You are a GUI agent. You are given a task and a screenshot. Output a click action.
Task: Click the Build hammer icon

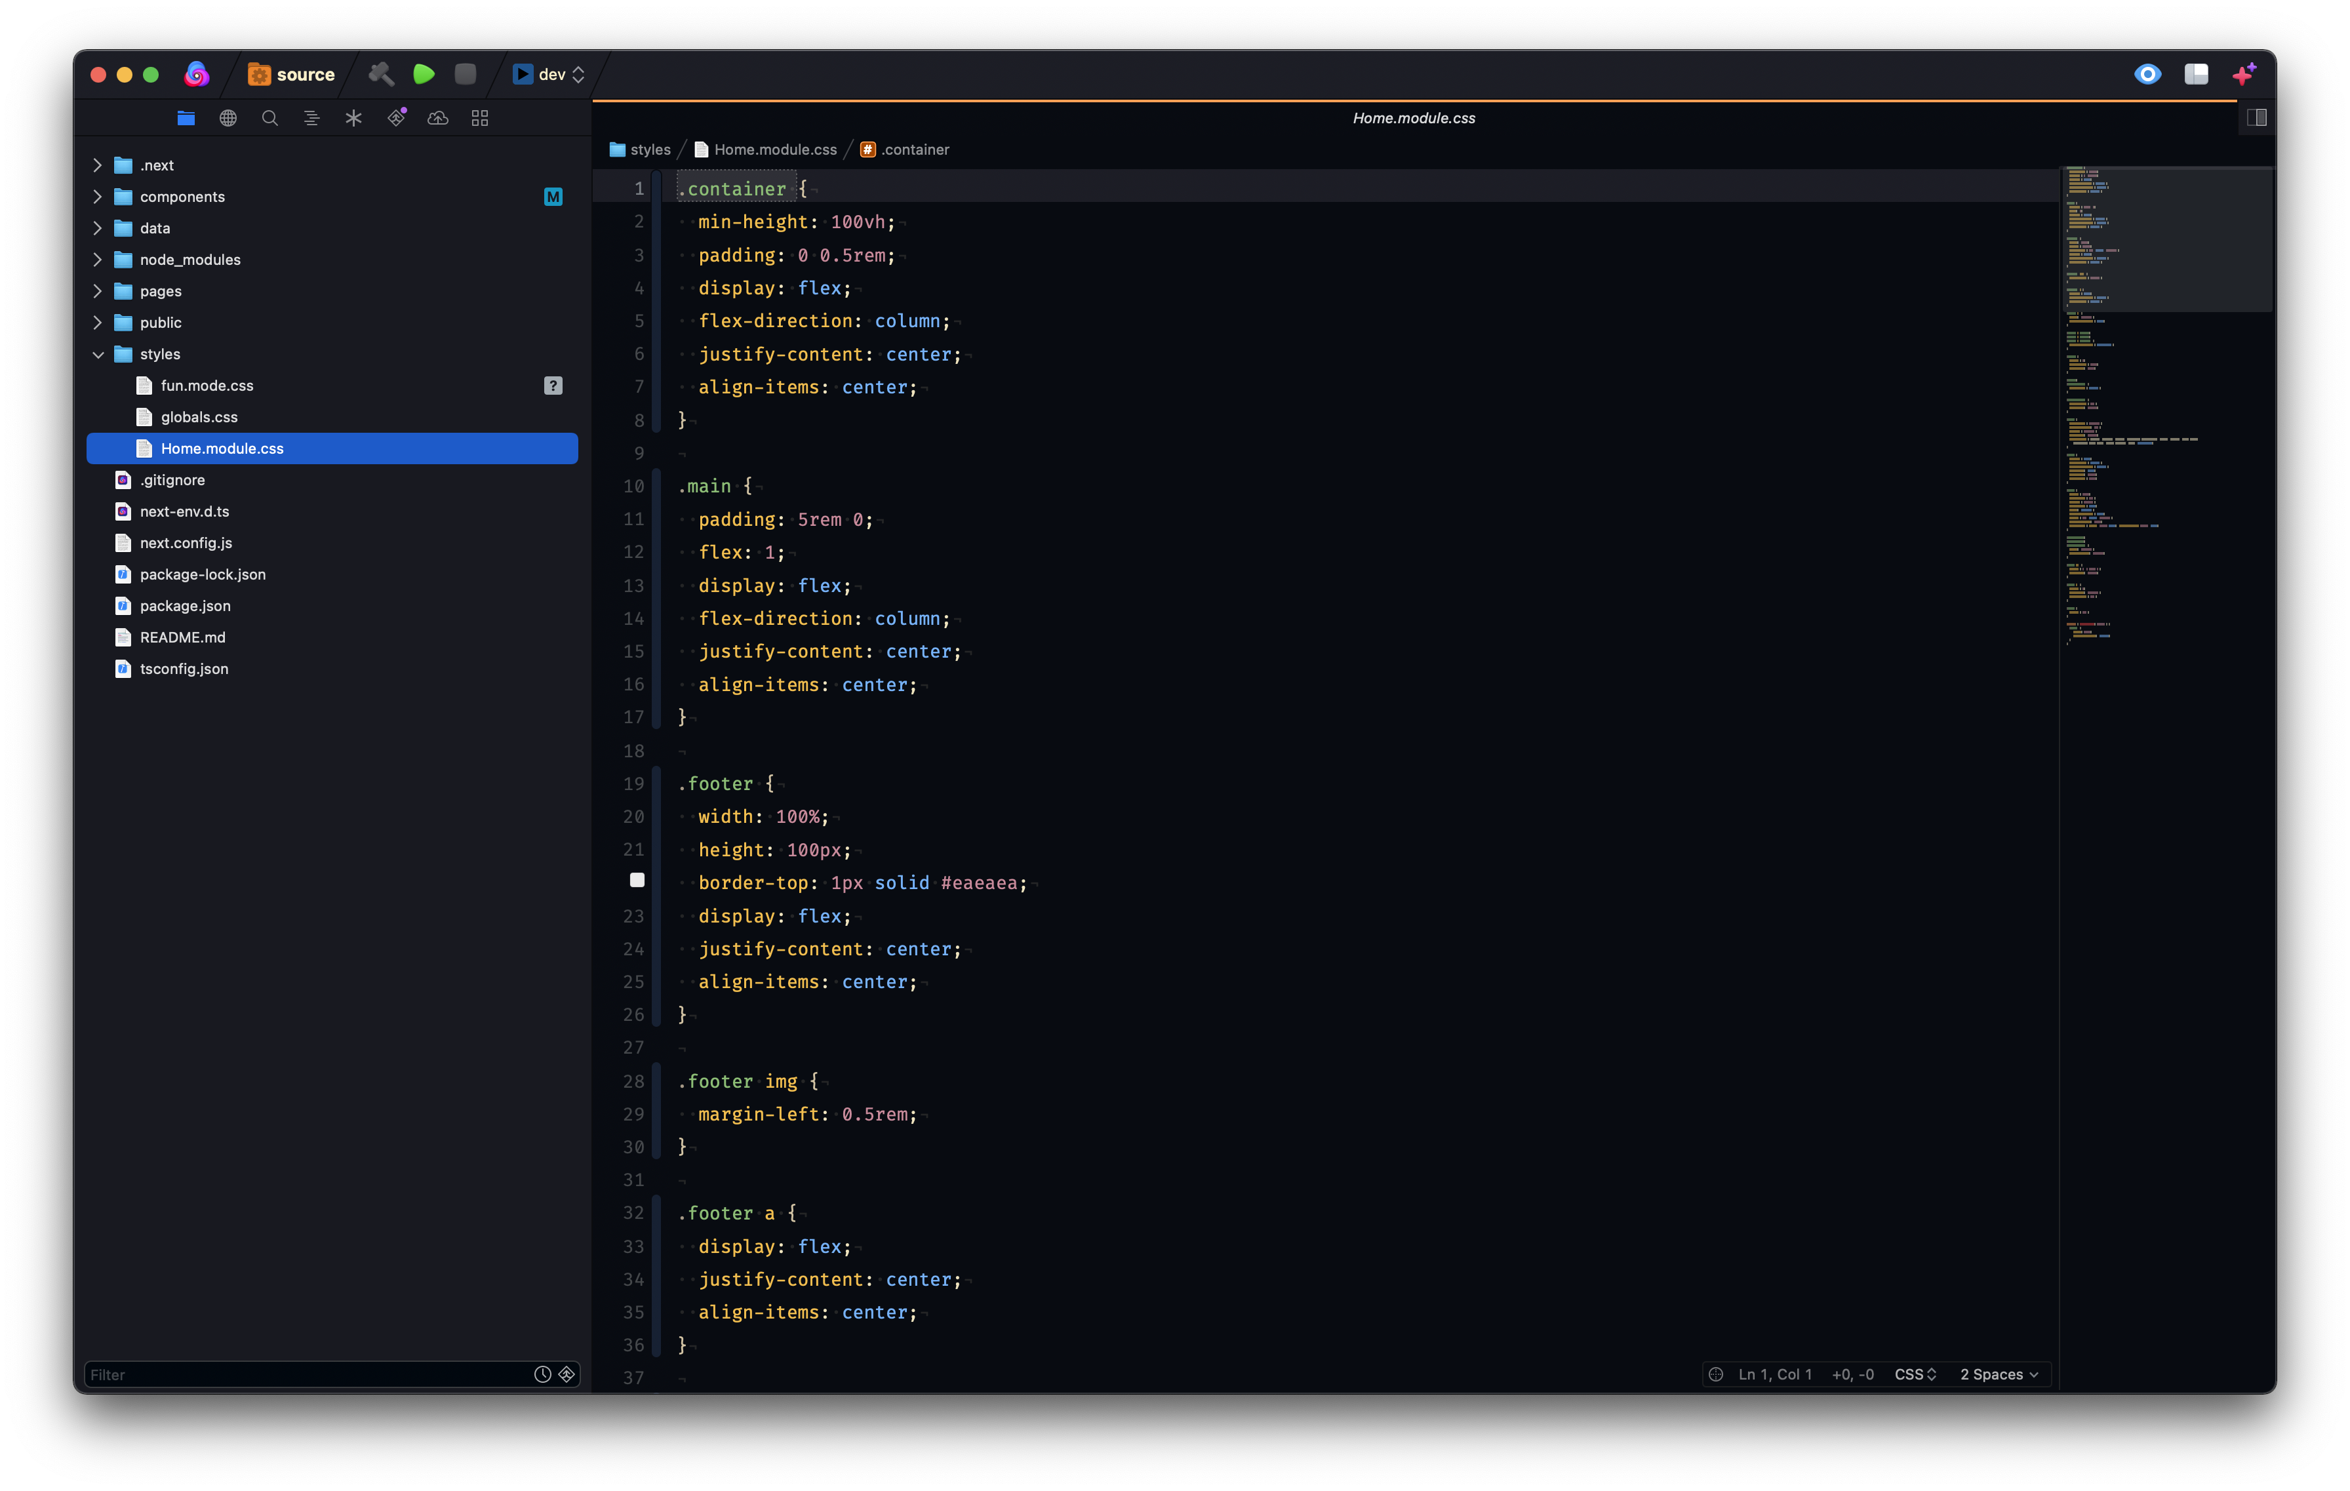(380, 74)
